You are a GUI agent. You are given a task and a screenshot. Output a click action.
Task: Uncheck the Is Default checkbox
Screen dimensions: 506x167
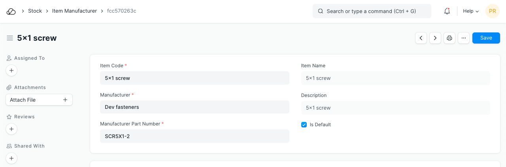[304, 125]
